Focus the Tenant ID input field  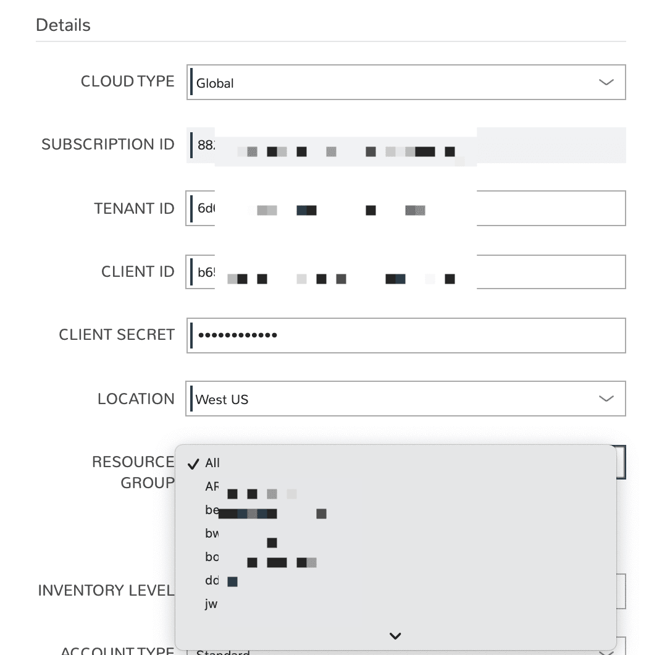click(550, 208)
